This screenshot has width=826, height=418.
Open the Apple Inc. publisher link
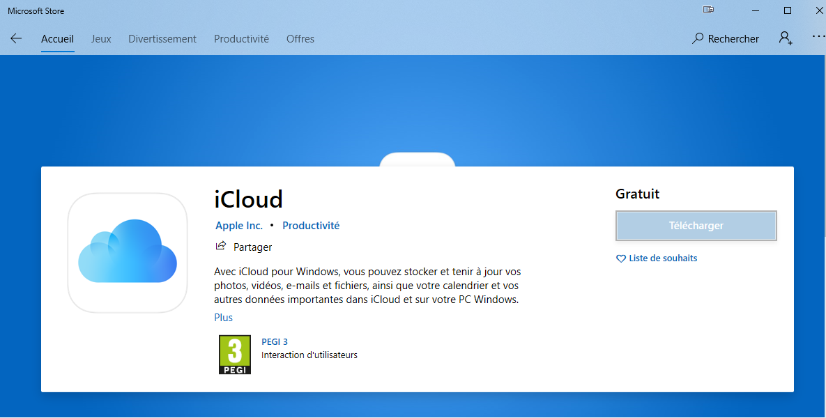(238, 225)
